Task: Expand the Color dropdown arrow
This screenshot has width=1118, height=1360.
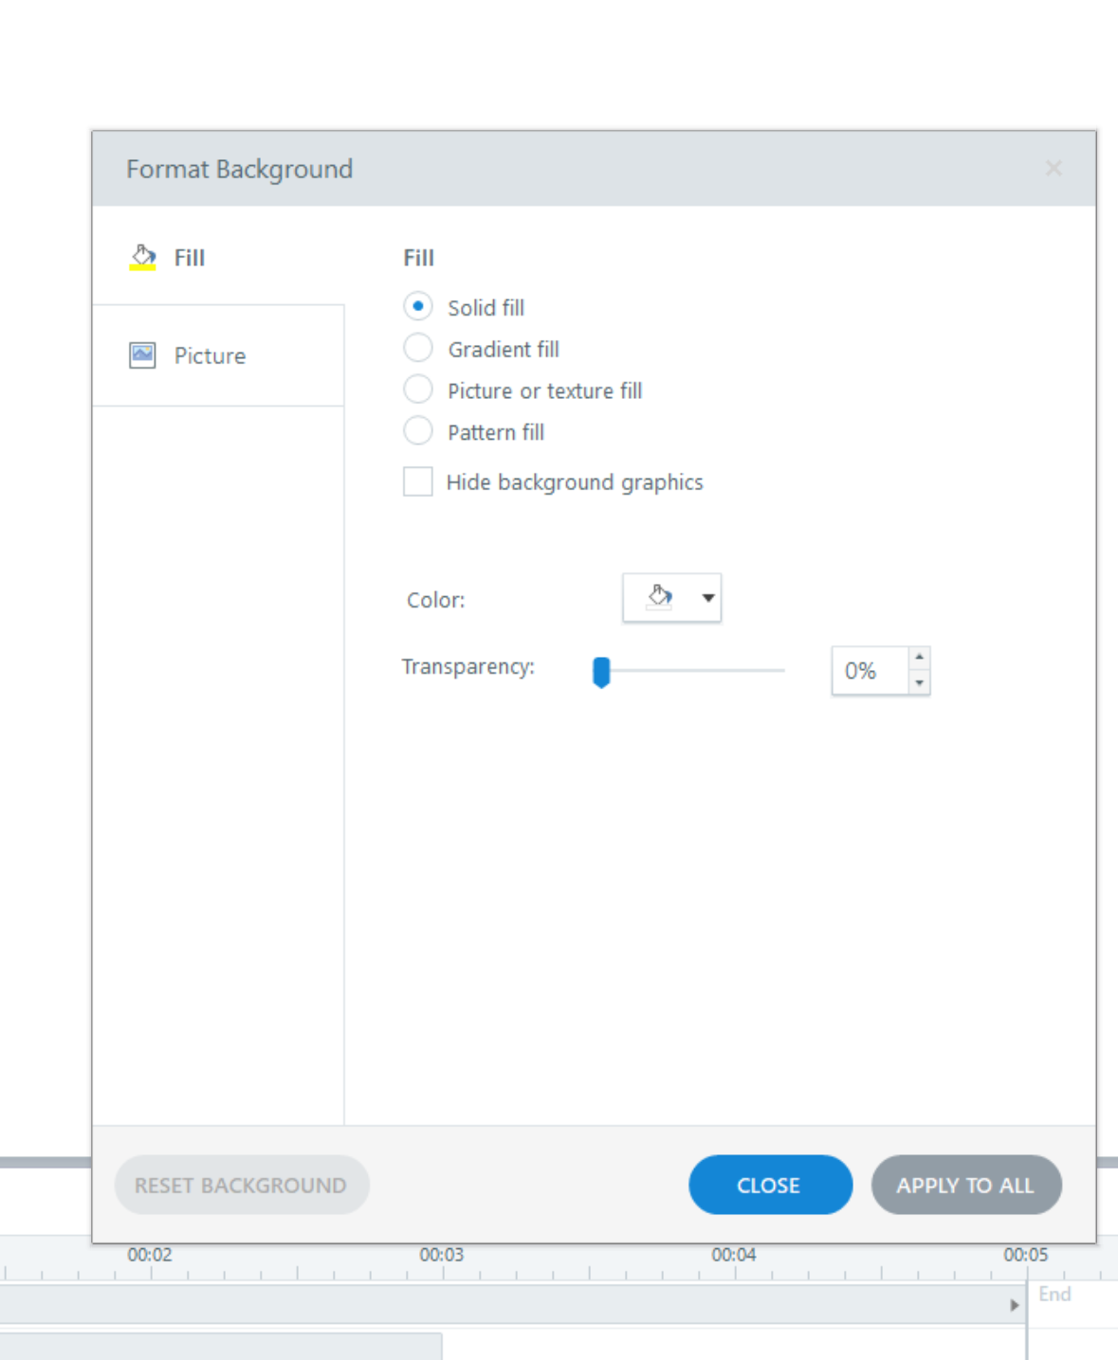Action: click(707, 597)
